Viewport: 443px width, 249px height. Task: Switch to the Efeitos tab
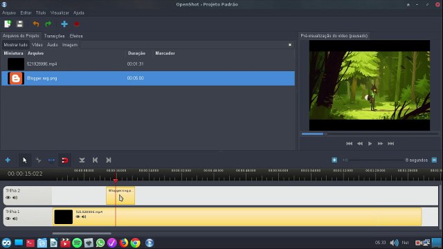tap(76, 36)
